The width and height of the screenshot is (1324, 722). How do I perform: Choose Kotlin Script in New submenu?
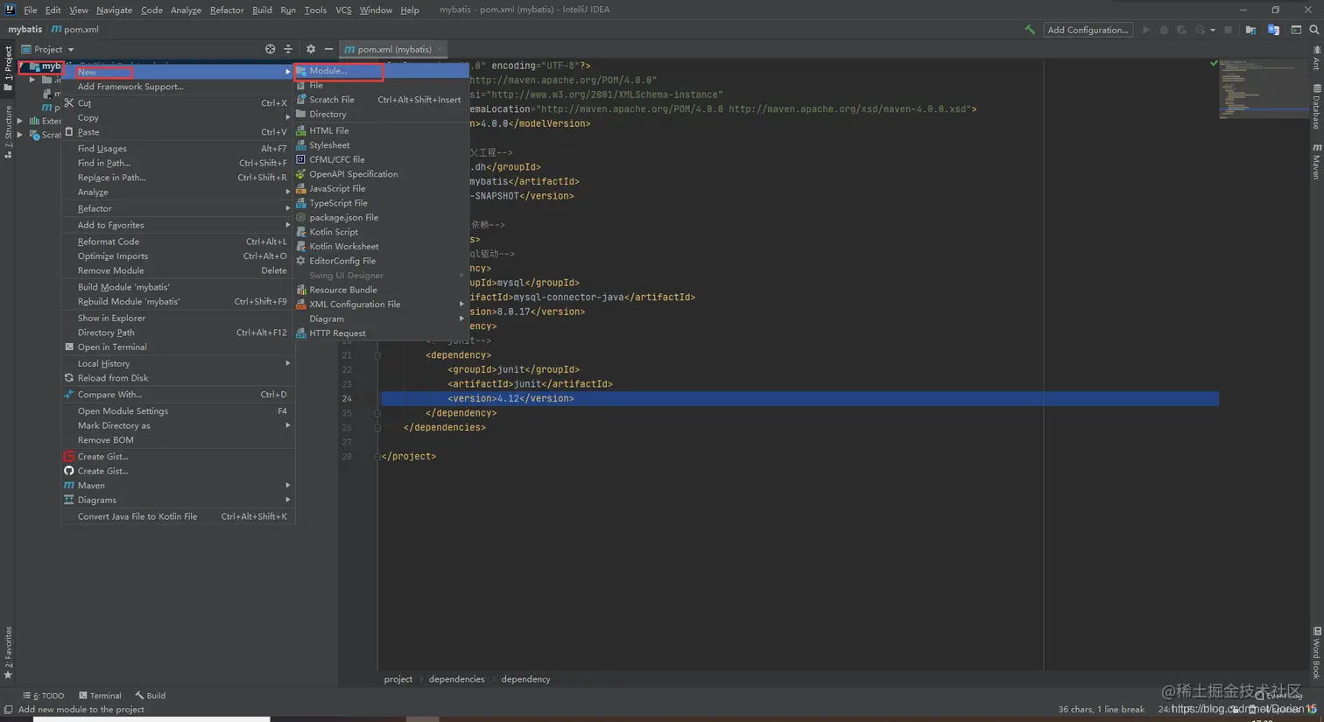pos(381,232)
